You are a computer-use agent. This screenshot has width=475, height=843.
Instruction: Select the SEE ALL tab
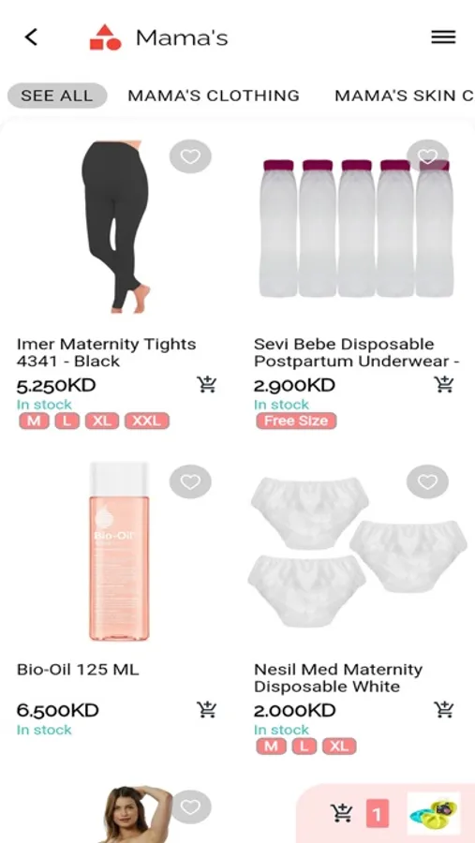(x=57, y=96)
